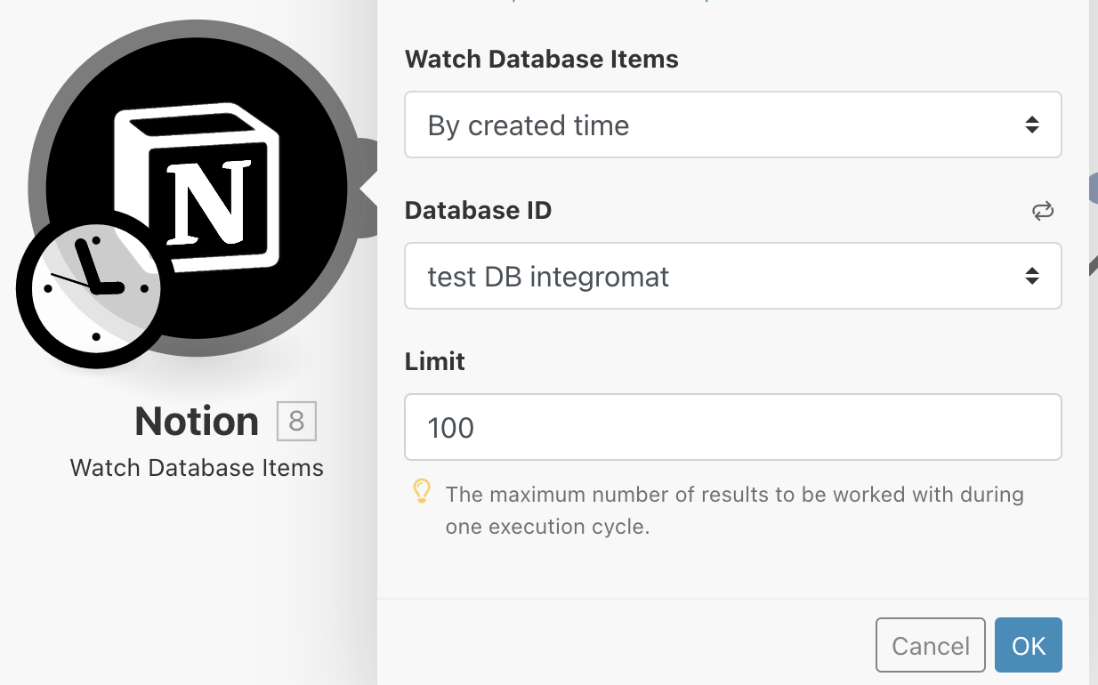
Task: Click the Limit field label
Action: [434, 362]
